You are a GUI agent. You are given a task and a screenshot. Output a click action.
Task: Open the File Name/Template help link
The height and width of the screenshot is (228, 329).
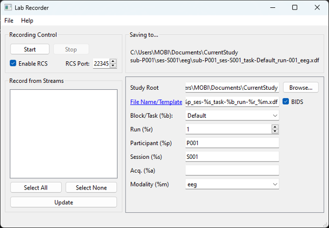coord(156,102)
